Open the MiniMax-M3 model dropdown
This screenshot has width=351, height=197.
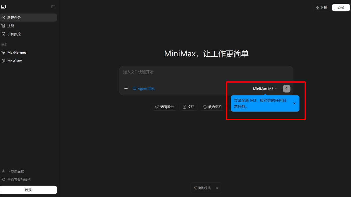(265, 89)
